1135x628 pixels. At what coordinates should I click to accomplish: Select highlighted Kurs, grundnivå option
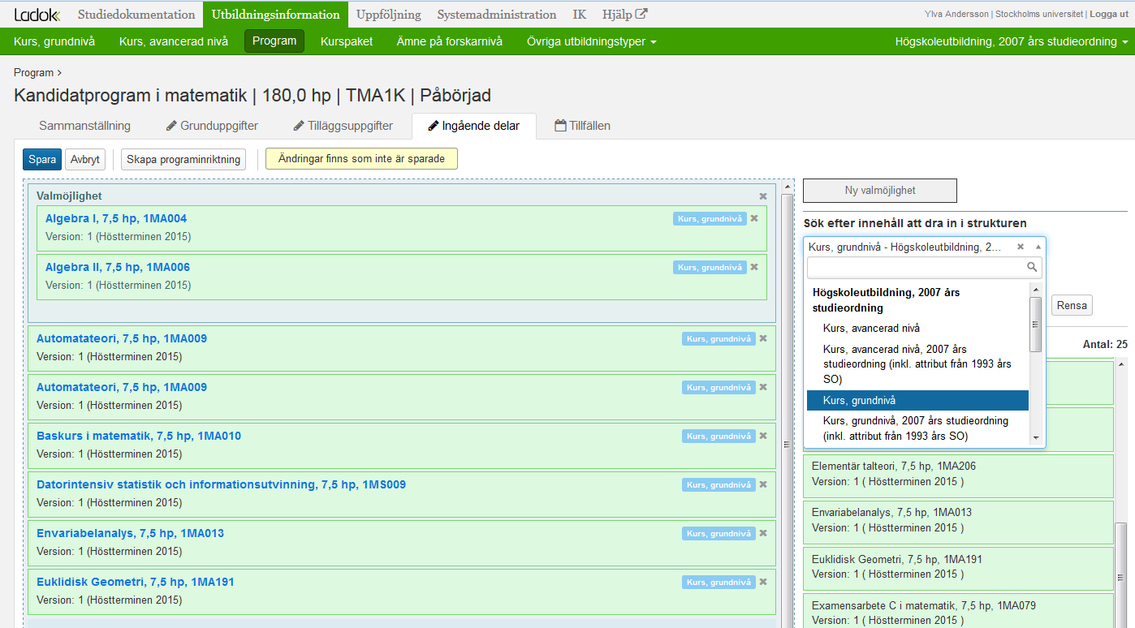917,400
